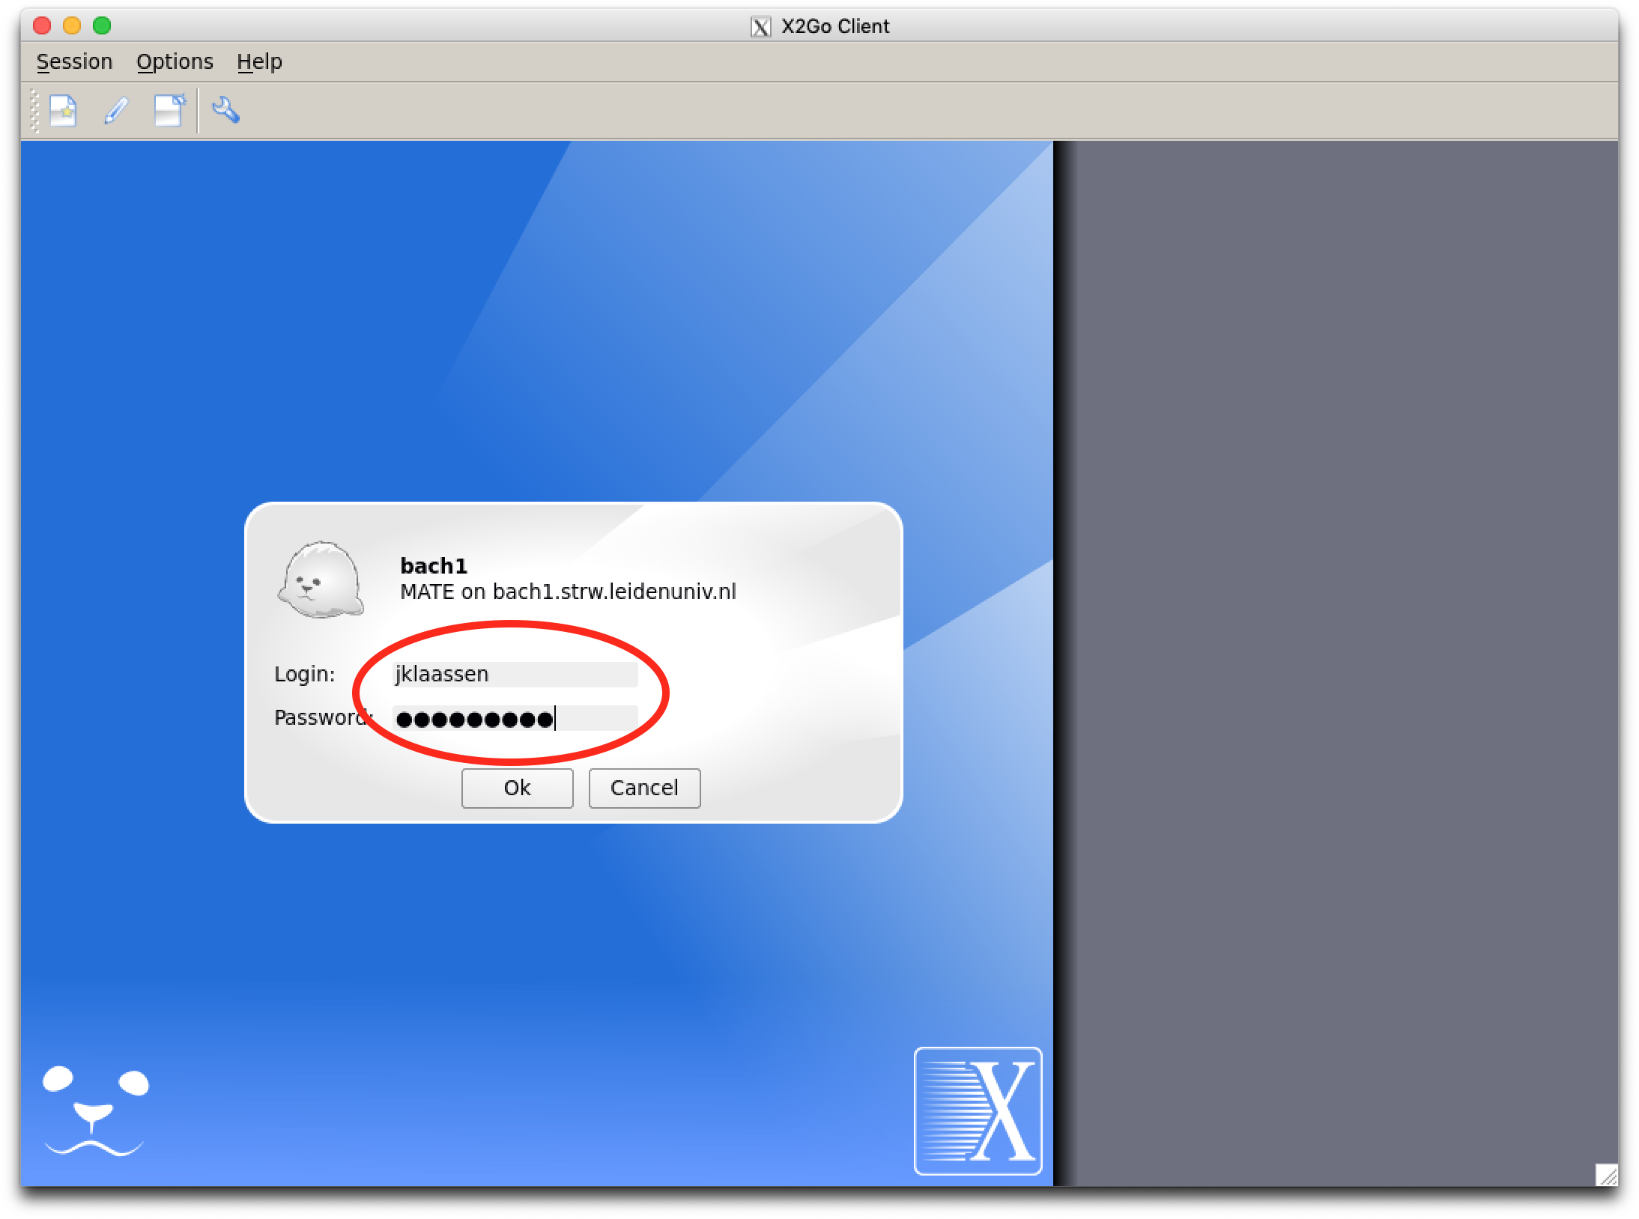Screen dimensions: 1639x1219
Task: Click the X icon beside the X2Go Client title
Action: 760,27
